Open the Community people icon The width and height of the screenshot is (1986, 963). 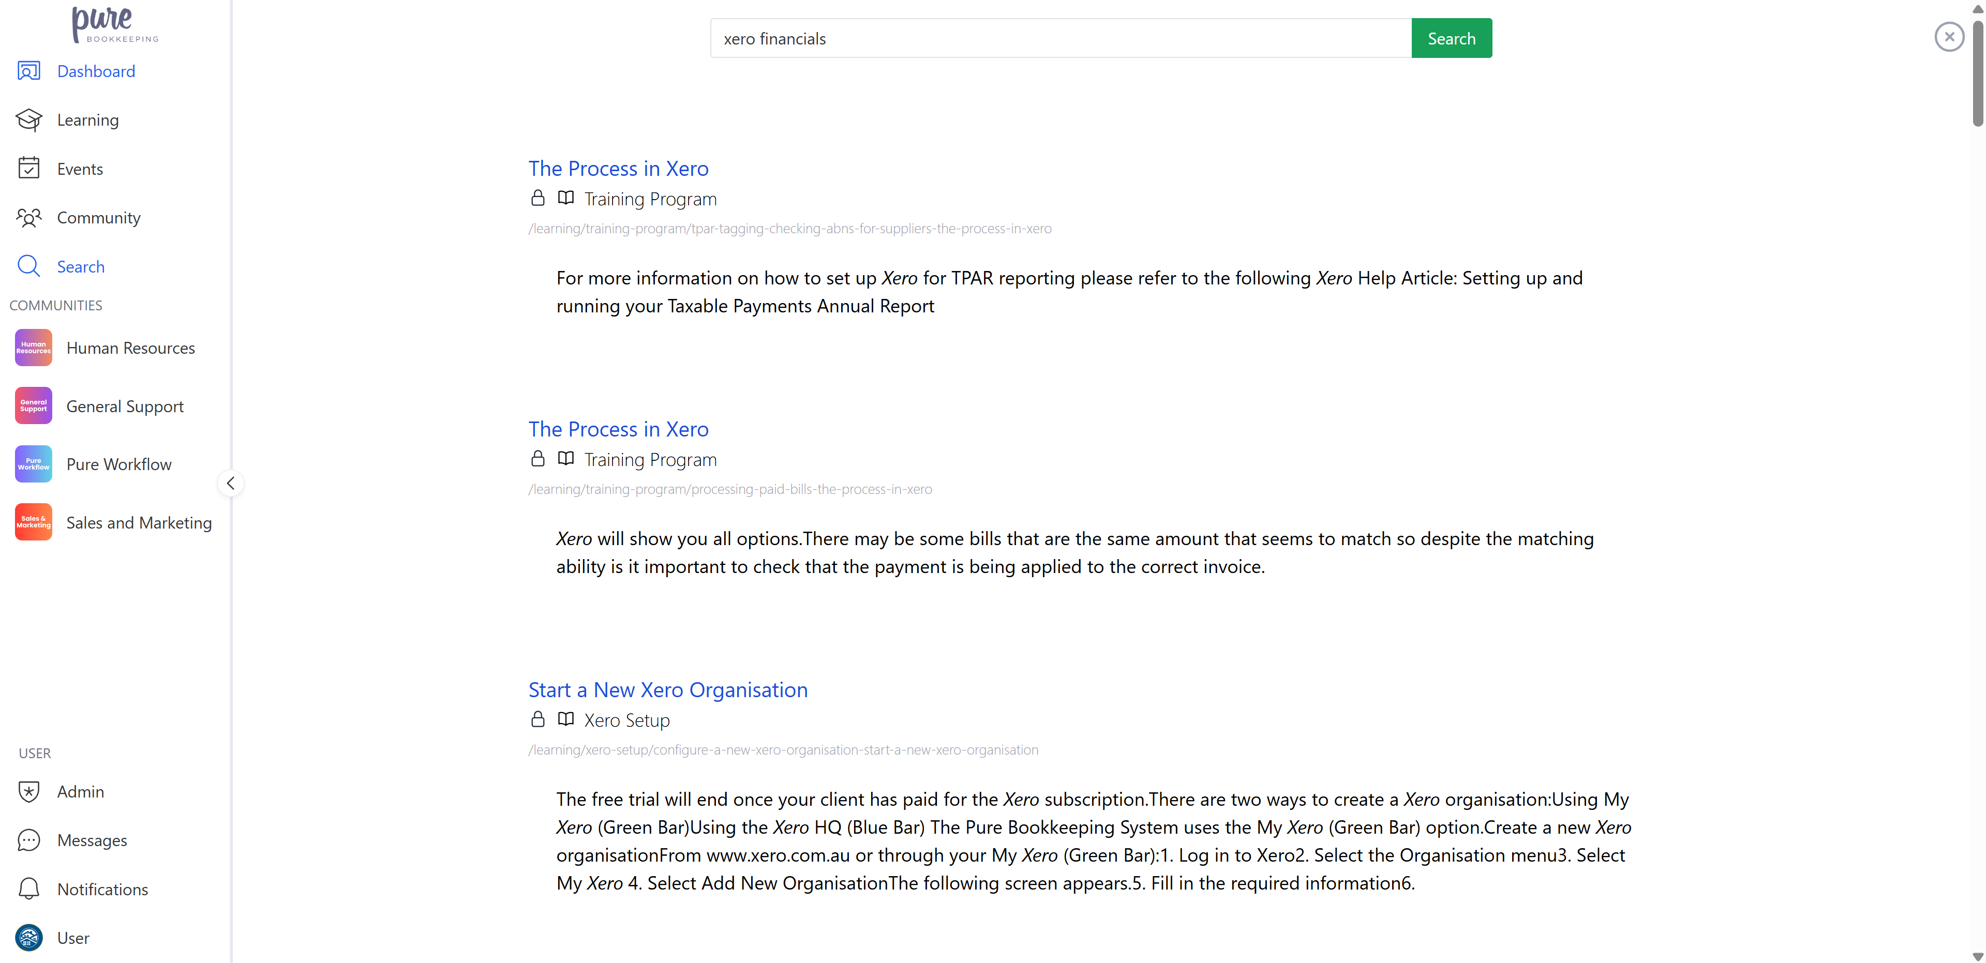[28, 217]
